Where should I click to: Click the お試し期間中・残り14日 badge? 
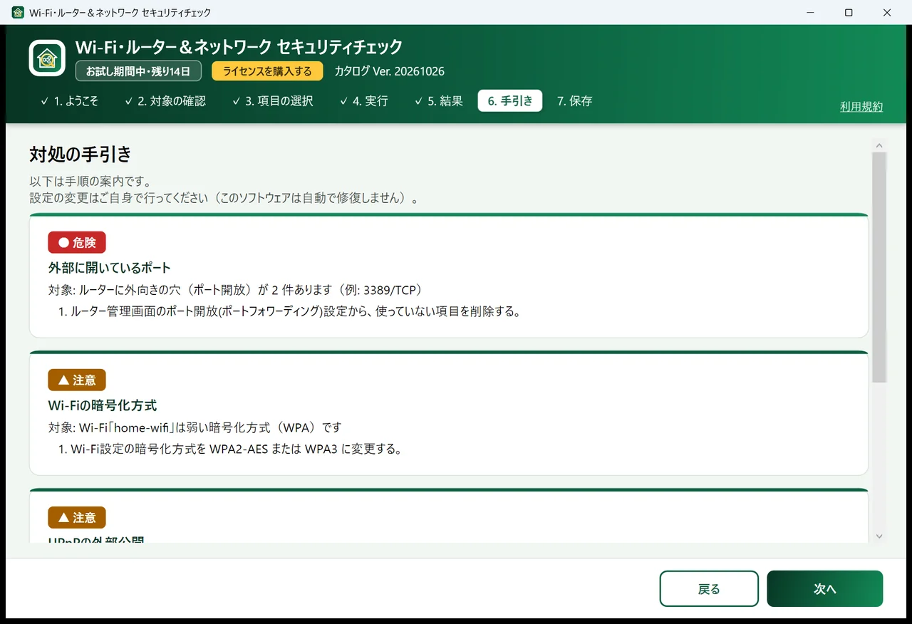pyautogui.click(x=138, y=71)
